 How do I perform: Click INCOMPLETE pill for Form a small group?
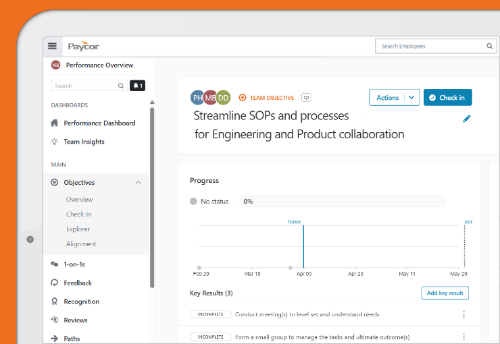point(210,337)
